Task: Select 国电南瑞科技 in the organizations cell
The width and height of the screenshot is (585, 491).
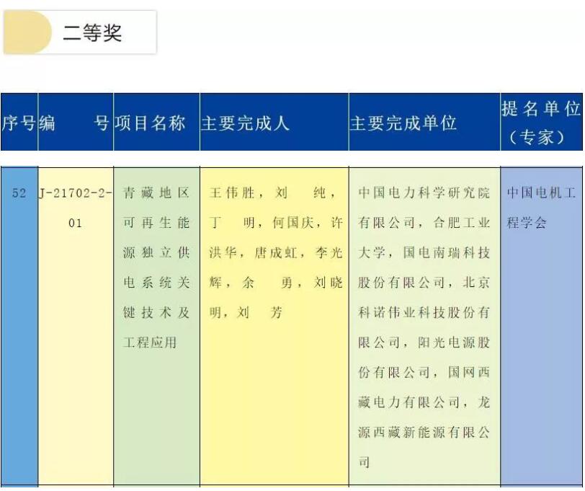Action: [x=446, y=253]
